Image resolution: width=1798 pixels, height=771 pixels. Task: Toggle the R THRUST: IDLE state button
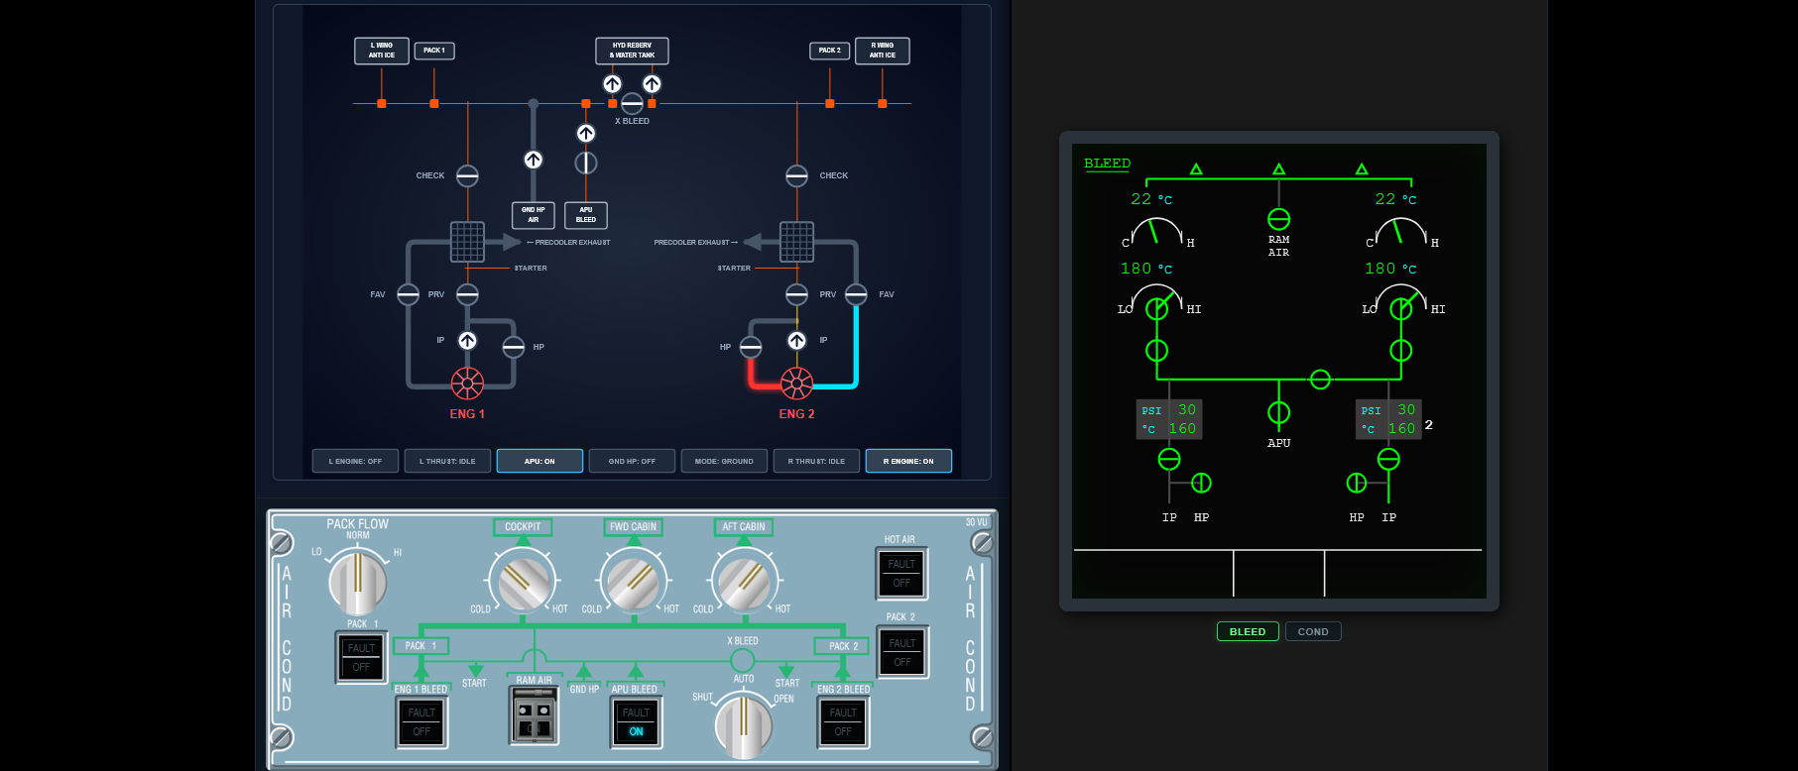816,461
